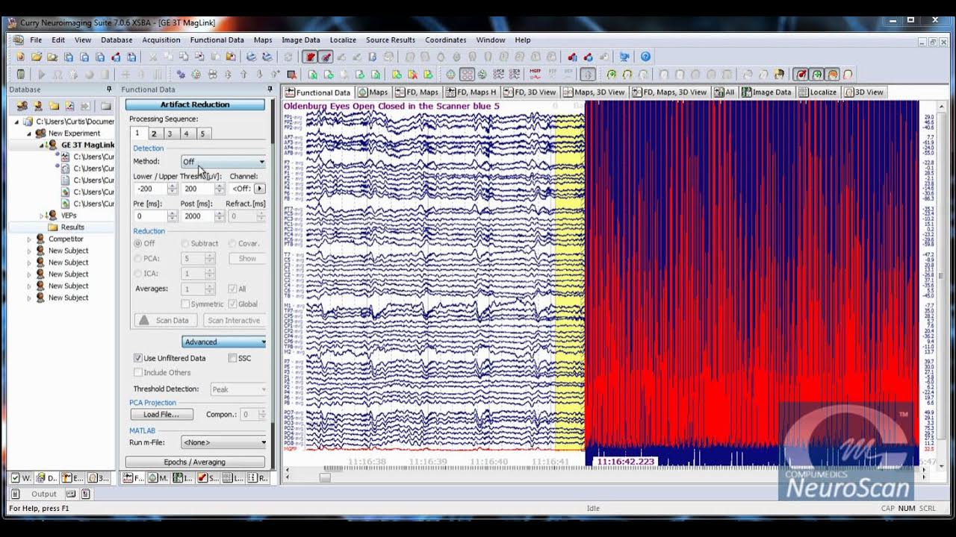956x537 pixels.
Task: Click the new experiment icon in the Database panel
Action: pos(22,106)
